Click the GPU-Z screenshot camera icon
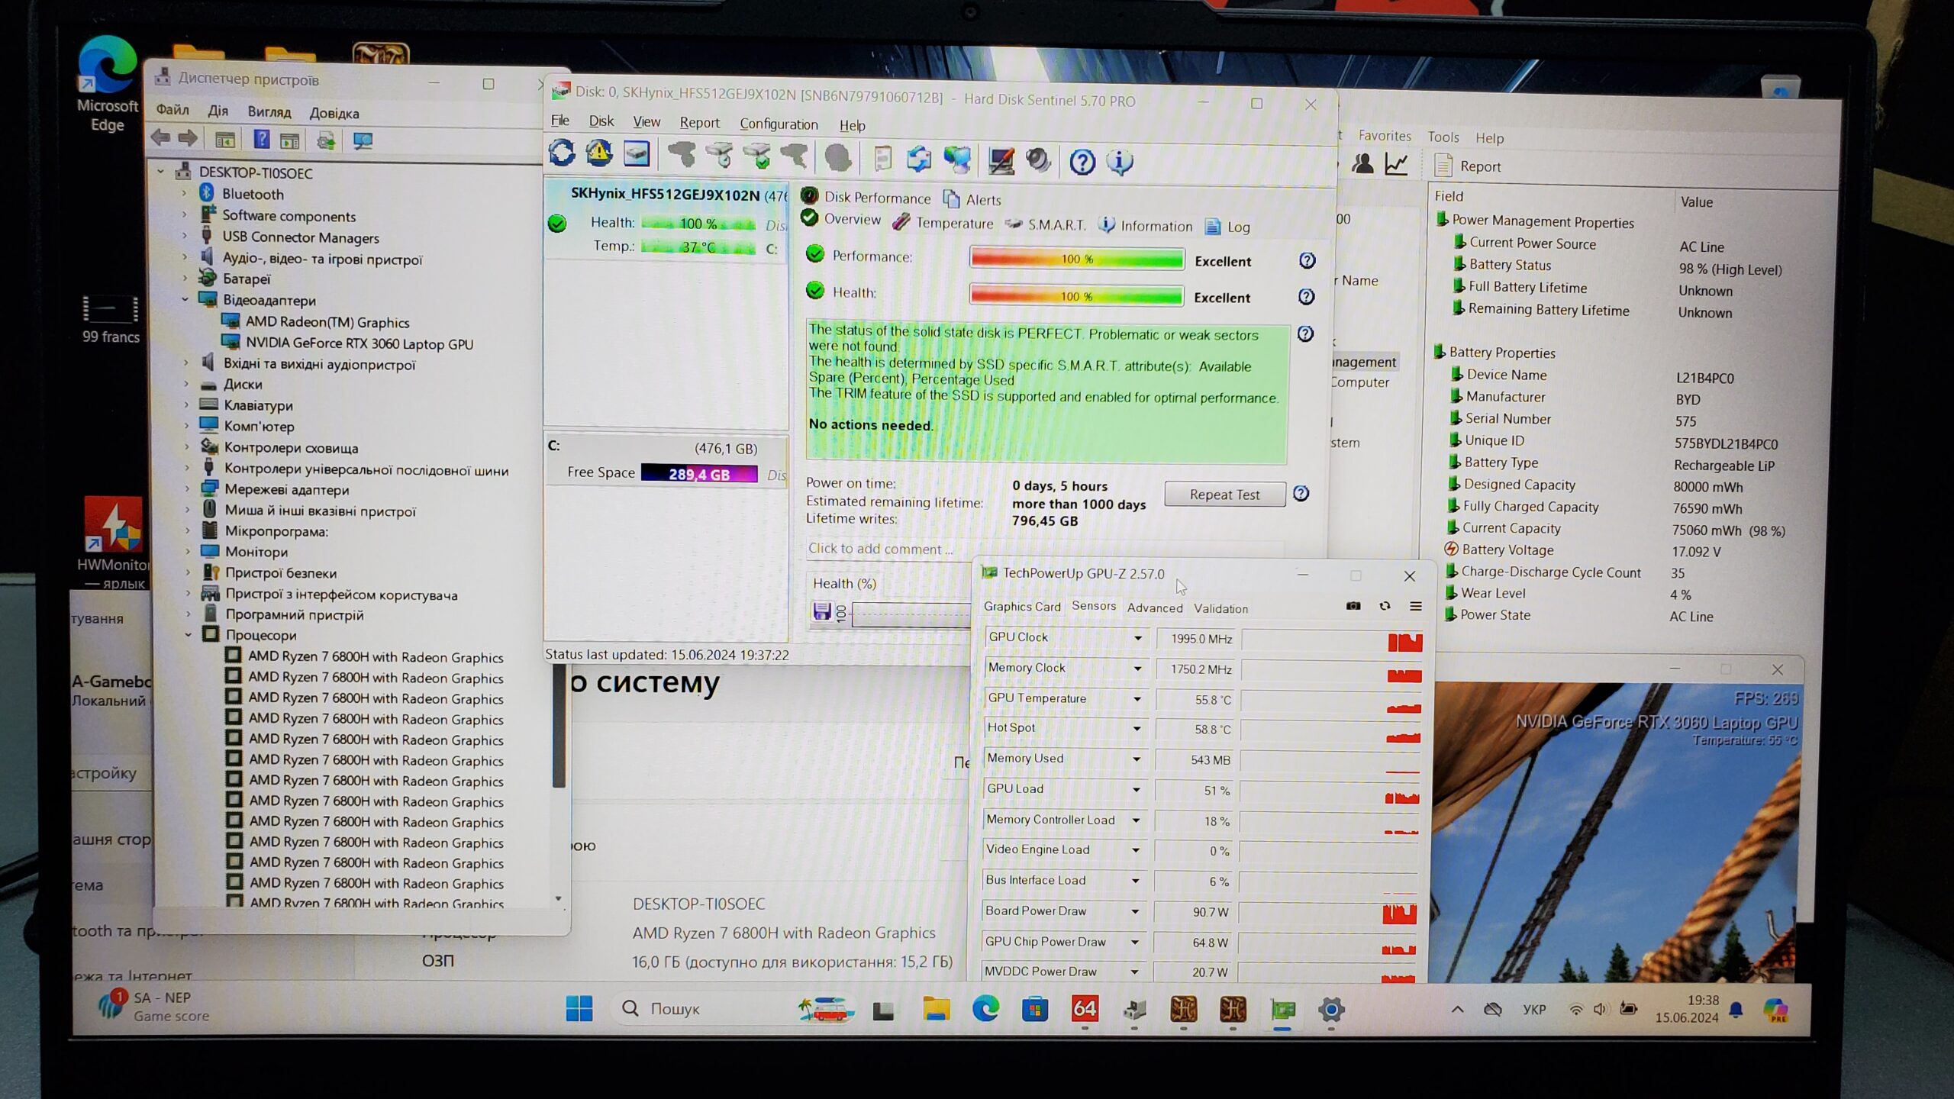The width and height of the screenshot is (1954, 1099). [1353, 606]
